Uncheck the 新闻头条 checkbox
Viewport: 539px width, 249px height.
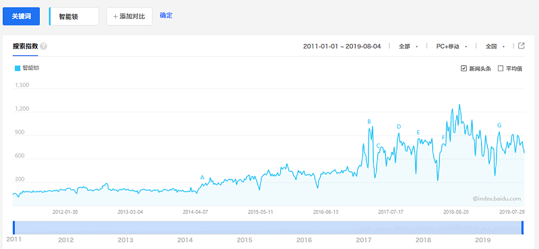(464, 68)
